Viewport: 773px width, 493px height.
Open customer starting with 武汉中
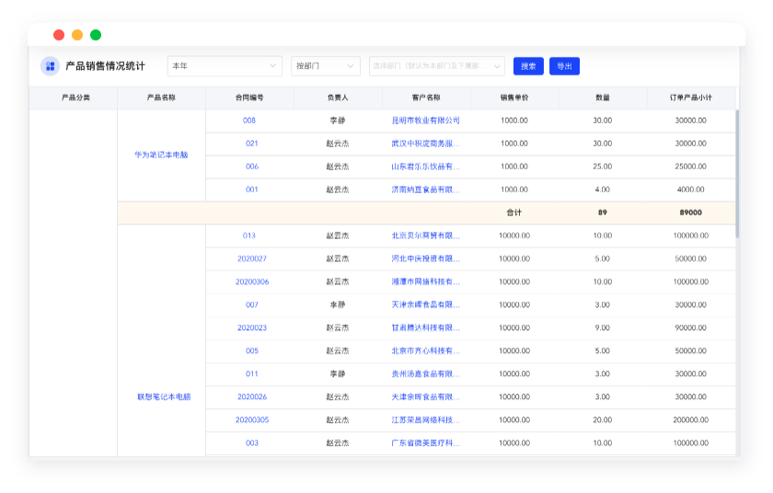coord(425,143)
